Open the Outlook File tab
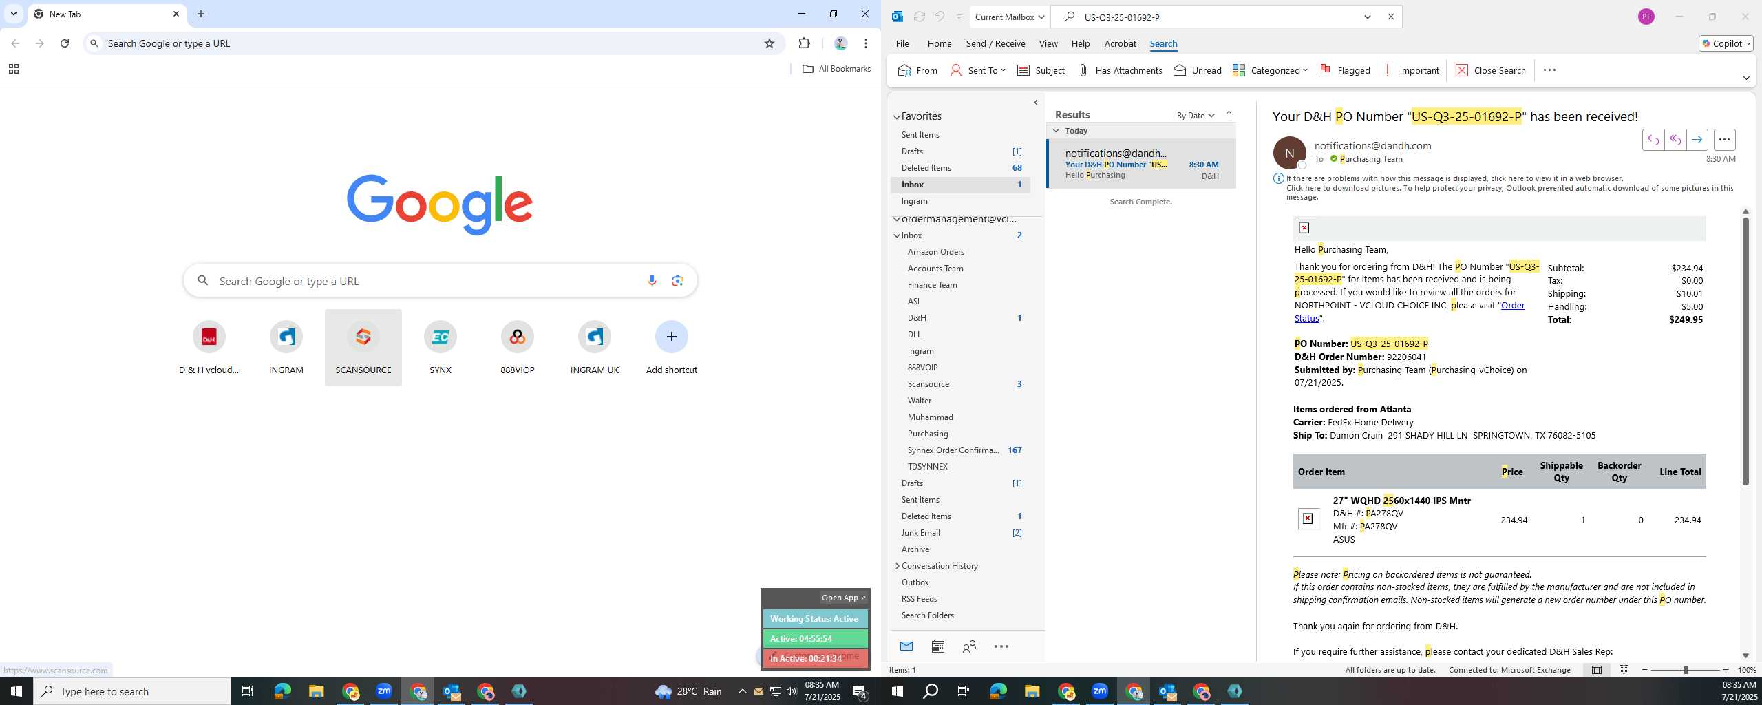This screenshot has height=705, width=1762. 902,43
